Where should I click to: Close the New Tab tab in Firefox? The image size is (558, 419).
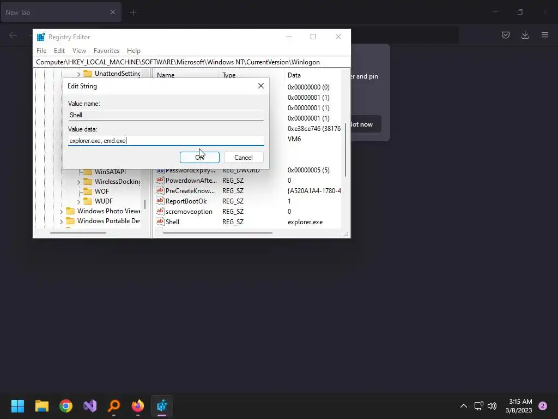click(113, 12)
